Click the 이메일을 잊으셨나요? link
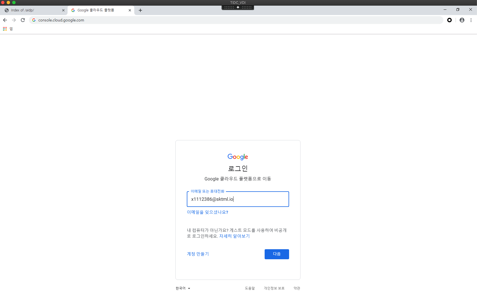477x296 pixels. coord(207,212)
